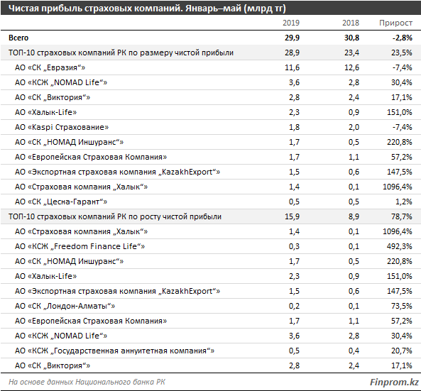The height and width of the screenshot is (391, 421).
Task: Click the ТОП-10 по размеру чистой прибыли heading
Action: [121, 53]
